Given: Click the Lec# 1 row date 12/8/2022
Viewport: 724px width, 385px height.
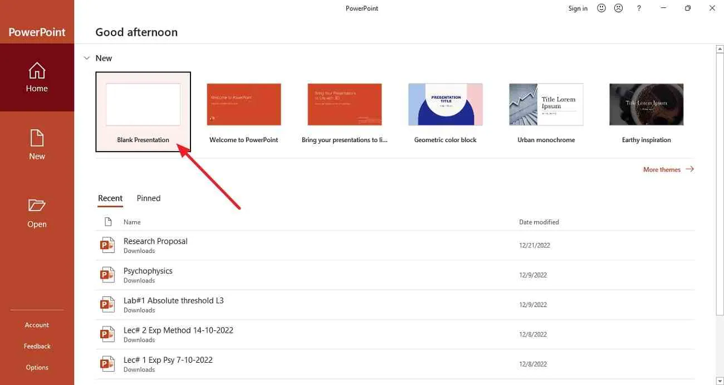Looking at the screenshot, I should point(533,364).
